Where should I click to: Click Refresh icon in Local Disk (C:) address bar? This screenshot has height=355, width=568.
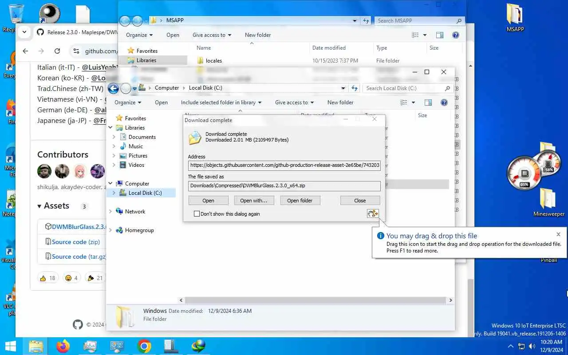point(354,88)
